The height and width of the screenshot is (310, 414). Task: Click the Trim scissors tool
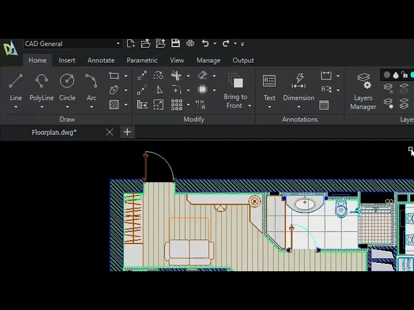[176, 76]
